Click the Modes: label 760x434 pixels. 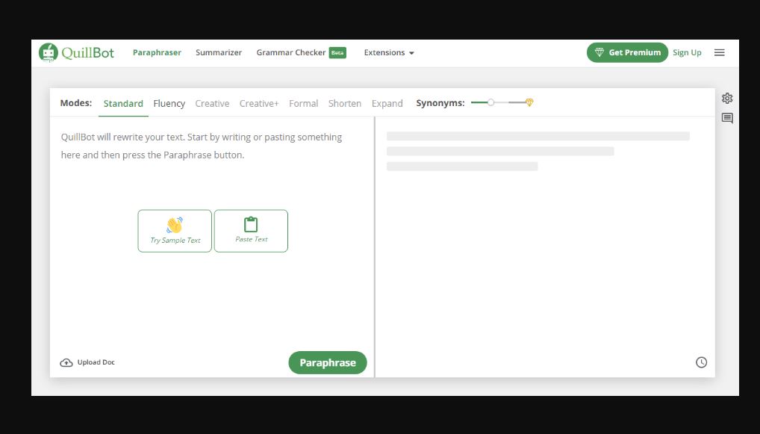point(76,103)
